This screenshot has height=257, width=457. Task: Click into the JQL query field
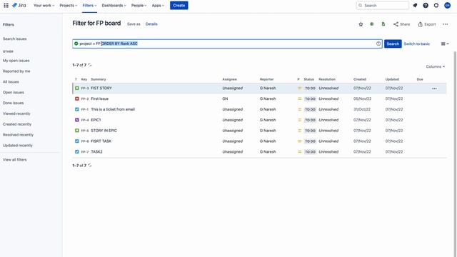[227, 44]
